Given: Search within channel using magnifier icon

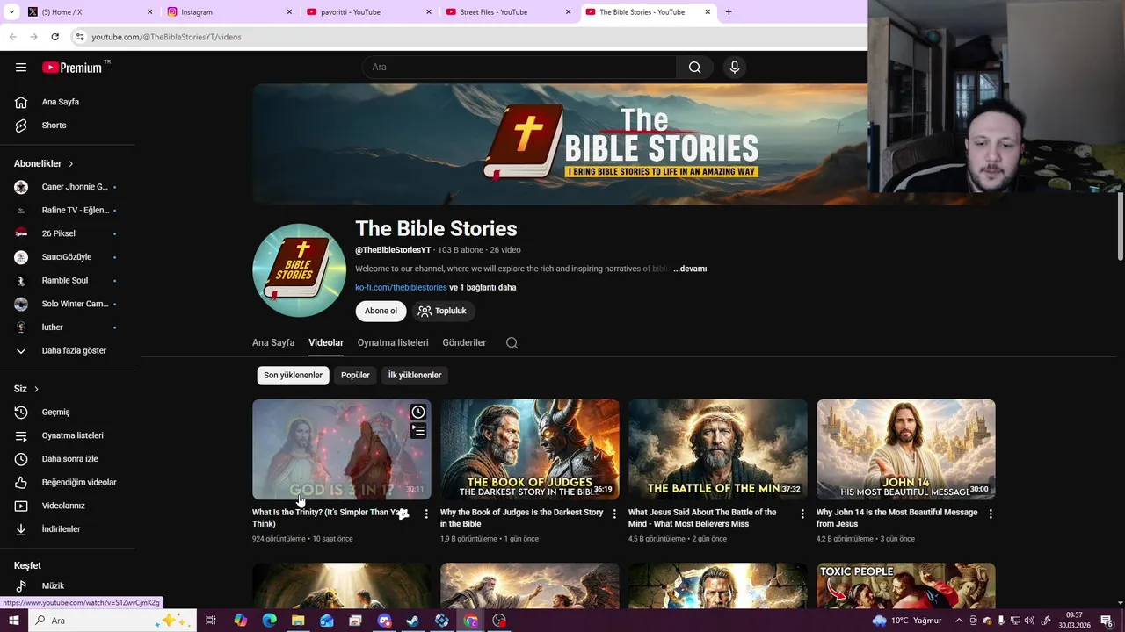Looking at the screenshot, I should point(512,343).
